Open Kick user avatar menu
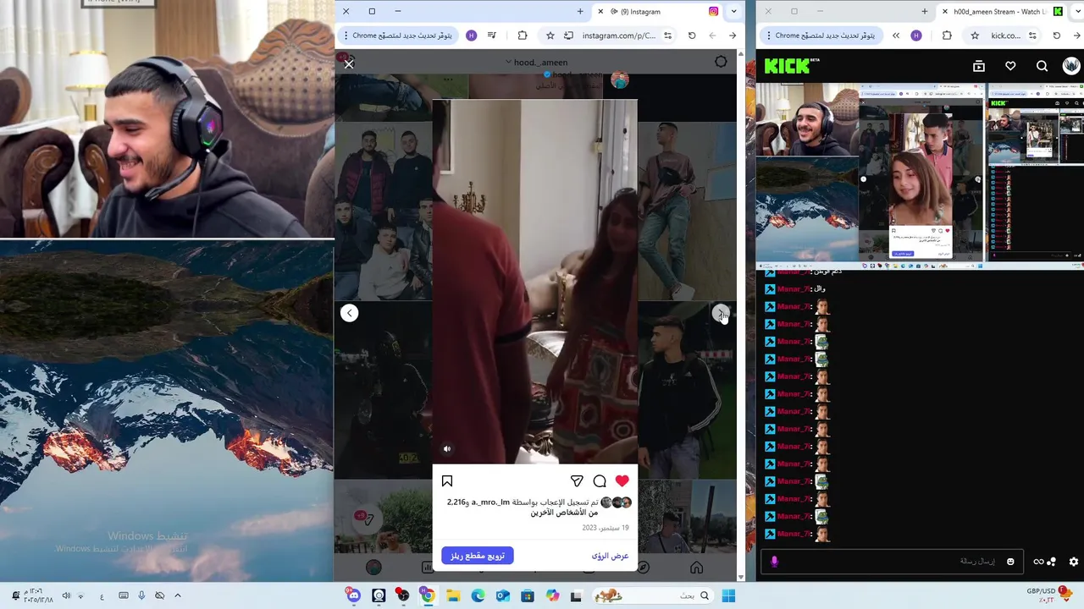Screen dimensions: 1084x609 [1071, 66]
